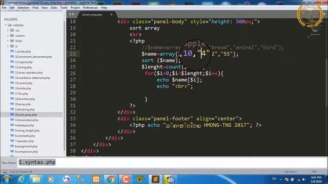Open 7.operator.php in sidebar

pyautogui.click(x=24, y=141)
